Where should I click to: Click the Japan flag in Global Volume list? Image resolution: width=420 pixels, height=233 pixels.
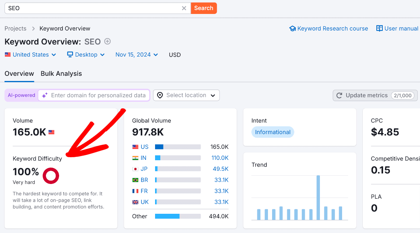coord(135,169)
